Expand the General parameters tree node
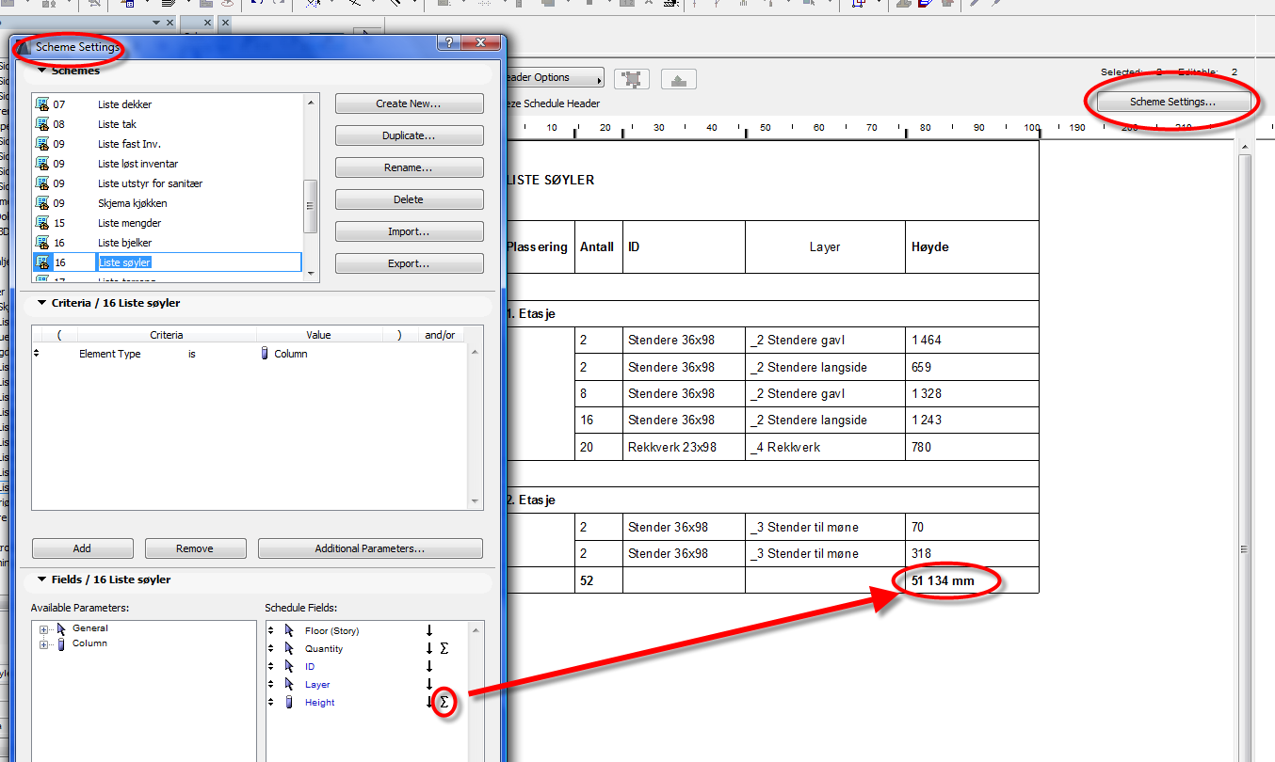Image resolution: width=1275 pixels, height=762 pixels. [x=43, y=628]
